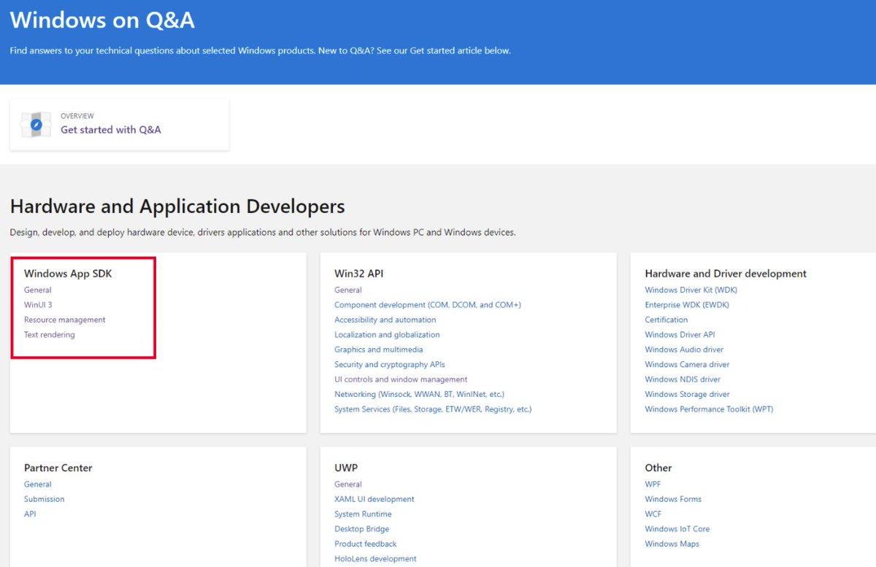This screenshot has height=567, width=876.
Task: Open Graphics and multimedia link
Action: [379, 350]
